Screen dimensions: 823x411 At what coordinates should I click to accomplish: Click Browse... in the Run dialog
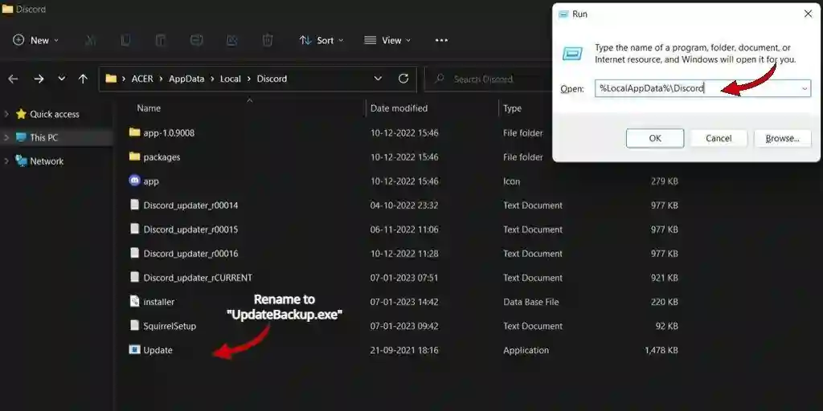[x=782, y=138]
